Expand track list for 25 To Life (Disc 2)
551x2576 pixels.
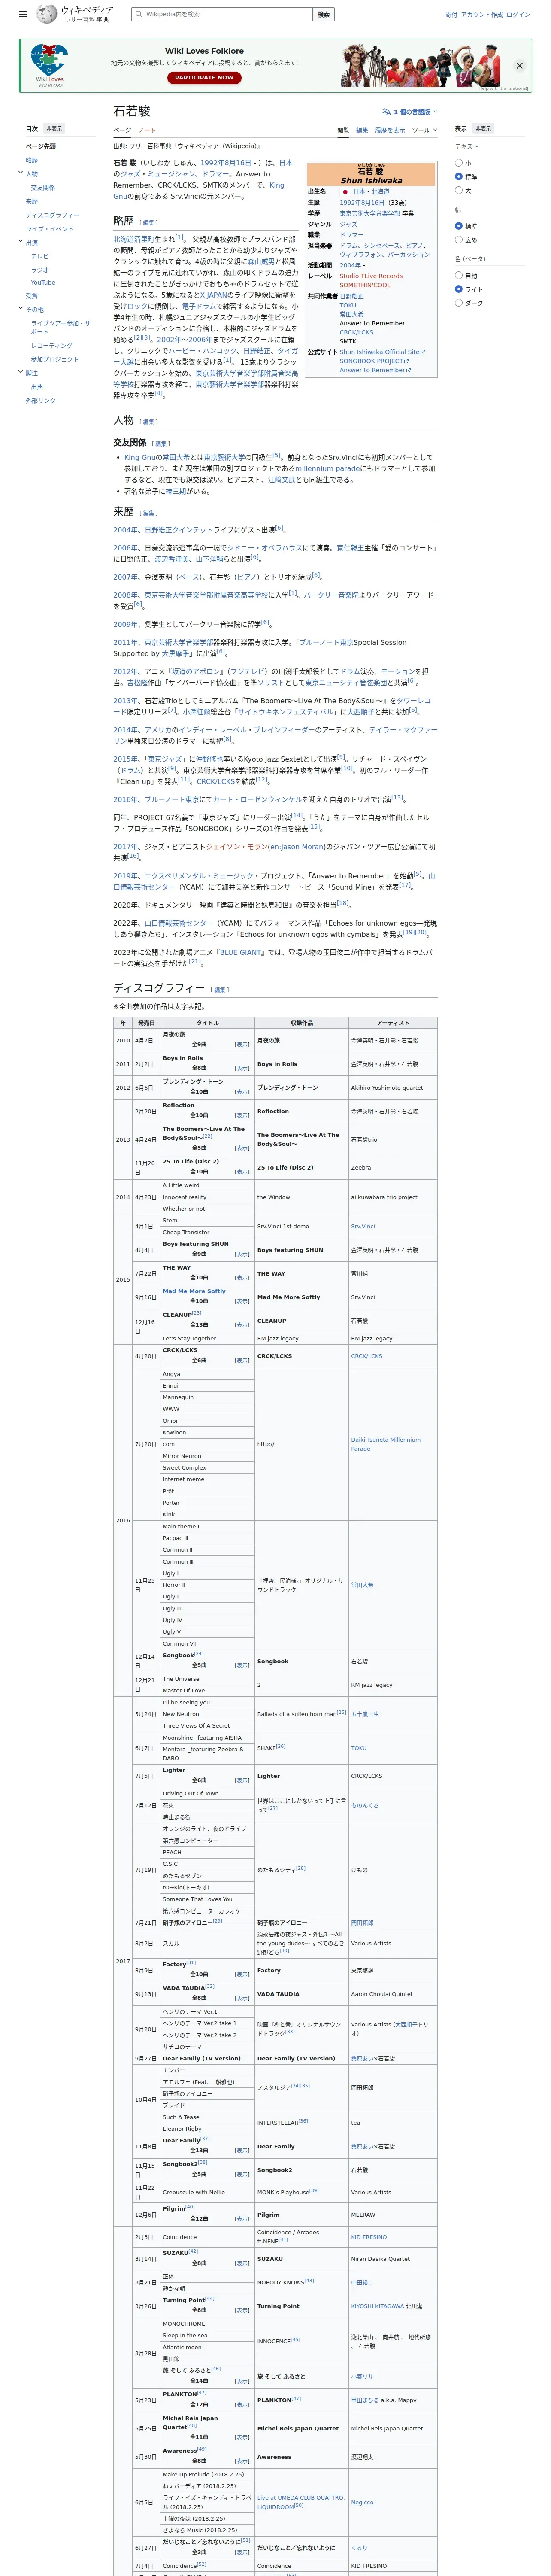coord(242,1171)
